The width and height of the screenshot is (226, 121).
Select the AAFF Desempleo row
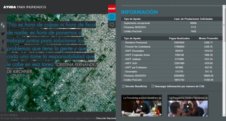[172, 51]
